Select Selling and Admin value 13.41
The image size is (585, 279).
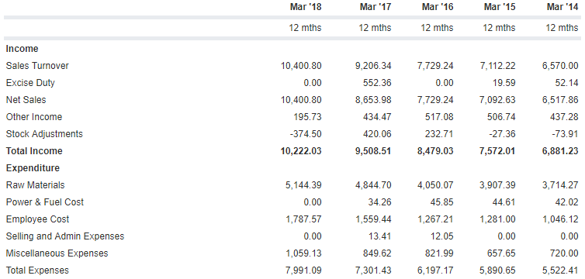click(x=380, y=236)
